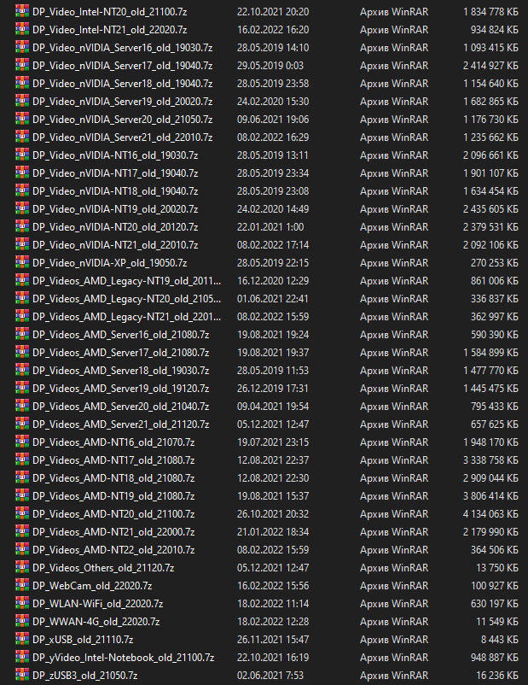Select the icon of DP_Video_nVIDIA_Server16_old_19030.7z
The height and width of the screenshot is (685, 528).
pyautogui.click(x=22, y=47)
